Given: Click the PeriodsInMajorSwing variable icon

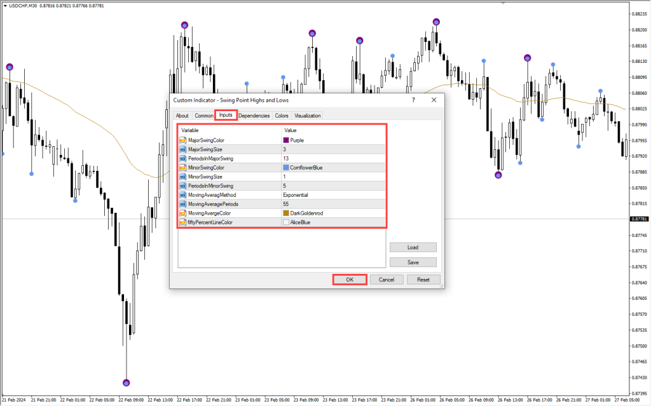Looking at the screenshot, I should [x=182, y=159].
